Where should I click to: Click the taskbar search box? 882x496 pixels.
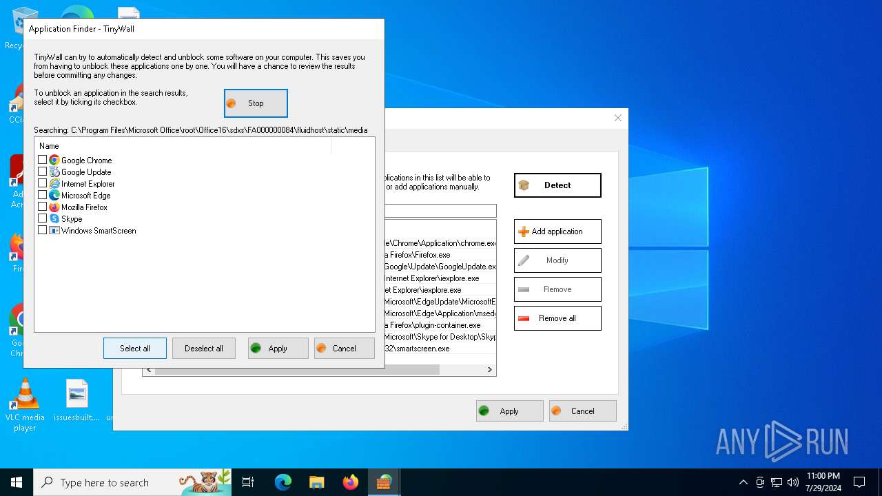pyautogui.click(x=133, y=482)
